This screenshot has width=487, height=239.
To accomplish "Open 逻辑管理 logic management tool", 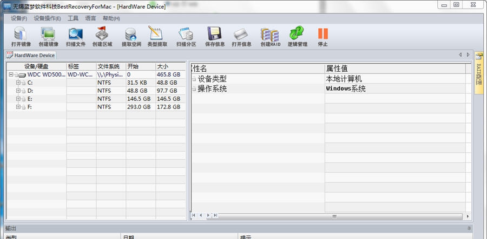I will coord(297,37).
